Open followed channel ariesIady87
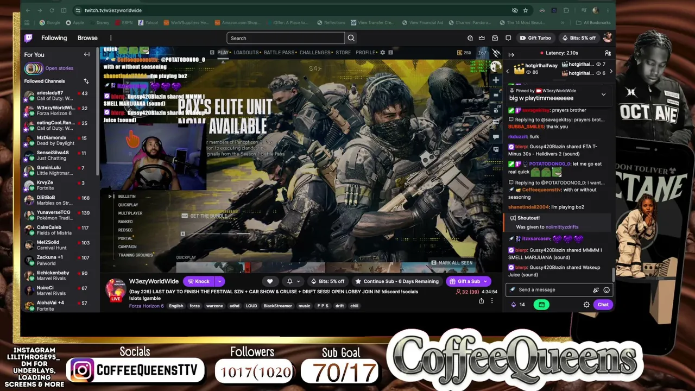Viewport: 695px width, 391px height. [x=56, y=96]
